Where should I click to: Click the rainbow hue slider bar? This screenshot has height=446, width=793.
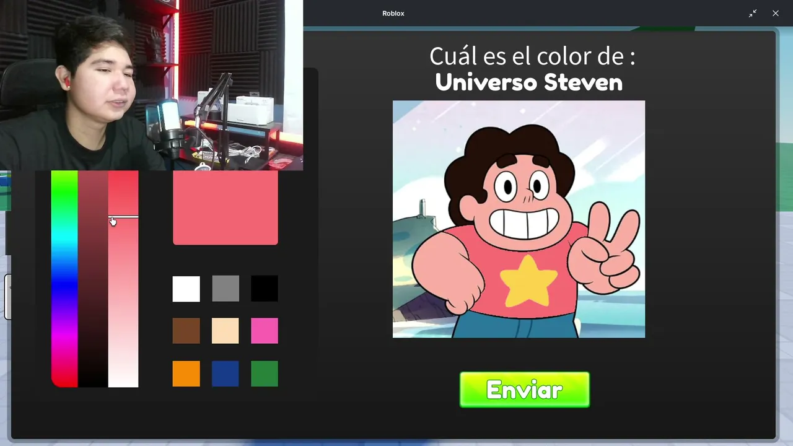64,279
